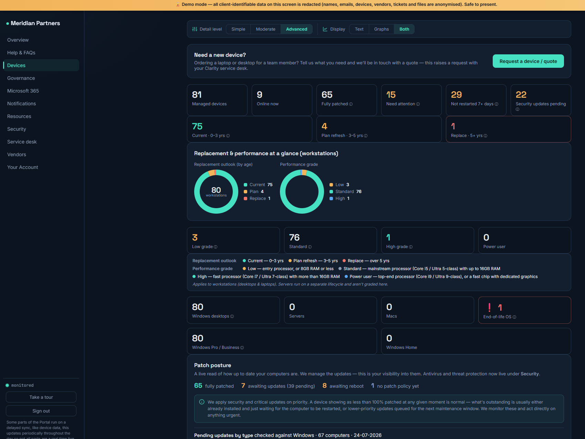Click '65 fully patched' in Patch posture
585x439 pixels.
tap(214, 386)
